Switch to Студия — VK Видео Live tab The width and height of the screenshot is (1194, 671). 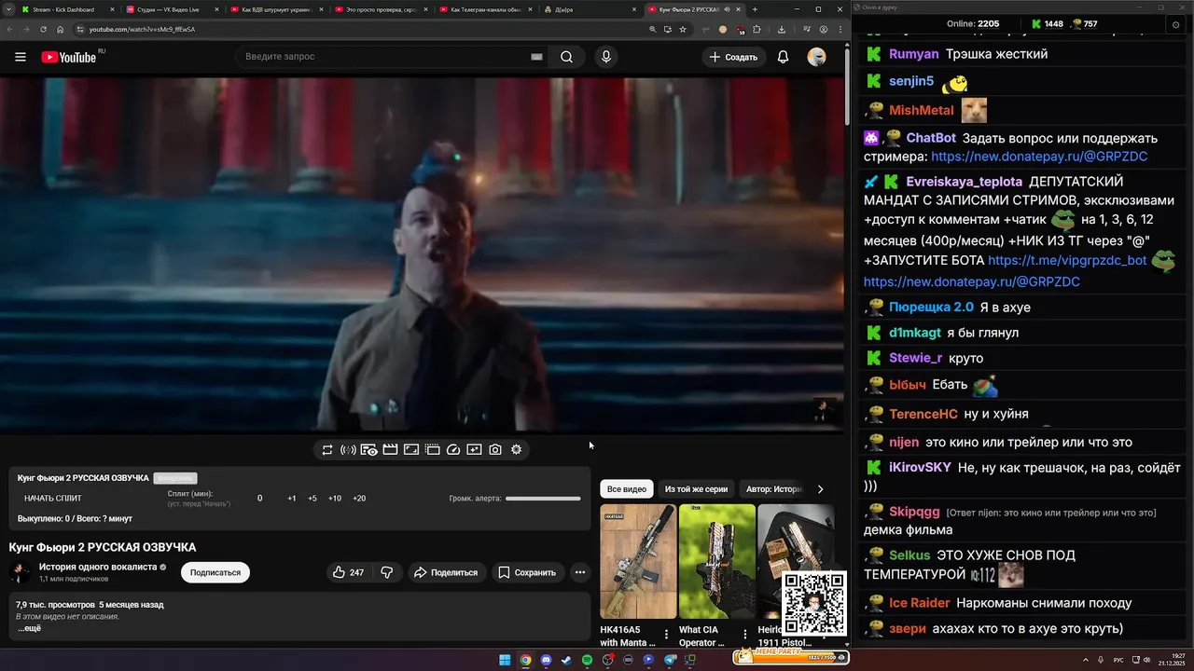(x=173, y=9)
